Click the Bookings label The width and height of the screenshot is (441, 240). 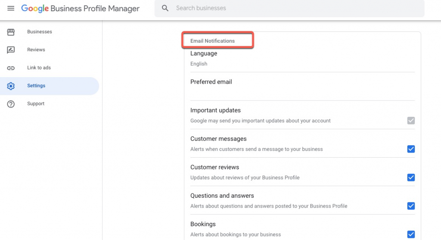tap(203, 224)
